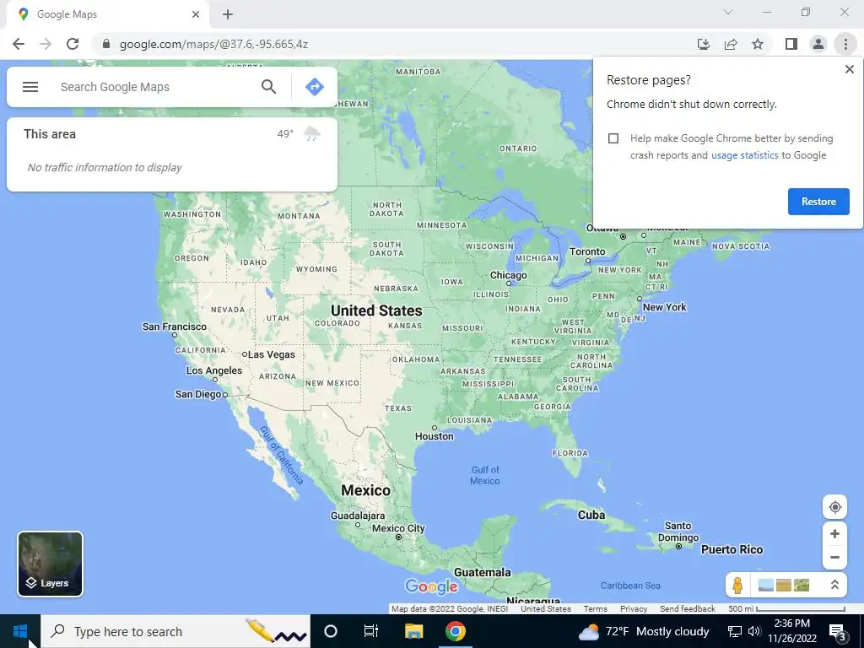Select the Street View pegman
Image resolution: width=864 pixels, height=648 pixels.
pyautogui.click(x=737, y=585)
